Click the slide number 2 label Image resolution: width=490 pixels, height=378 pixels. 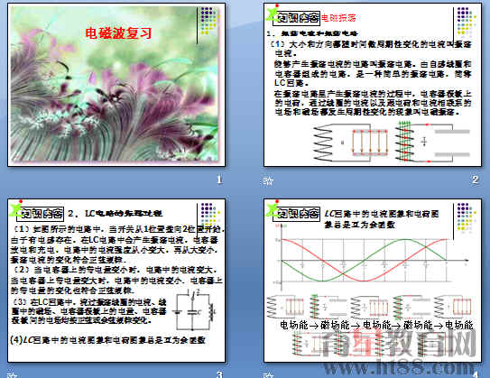[x=475, y=180]
